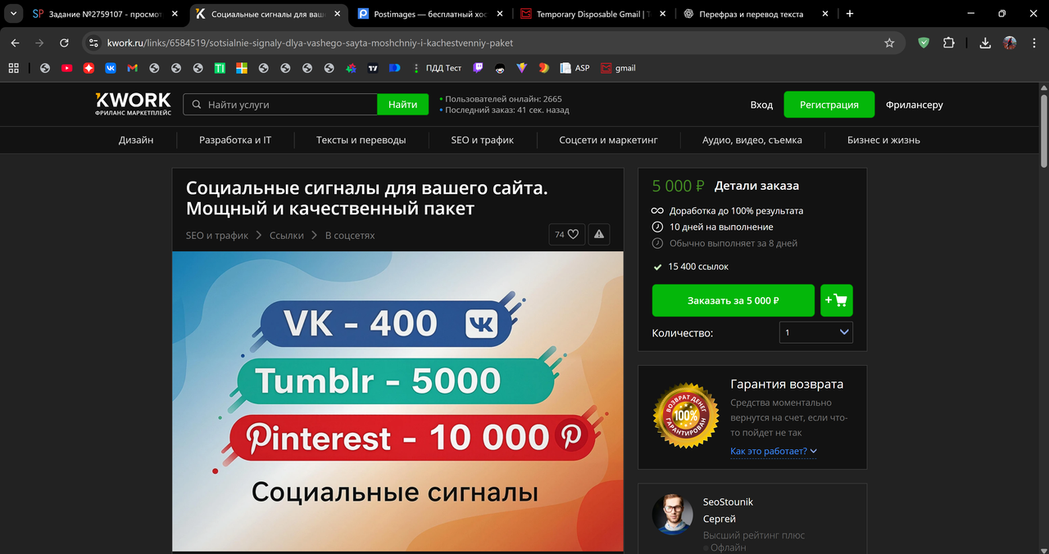The image size is (1049, 554).
Task: Open the SEO и трафик category
Action: tap(483, 140)
